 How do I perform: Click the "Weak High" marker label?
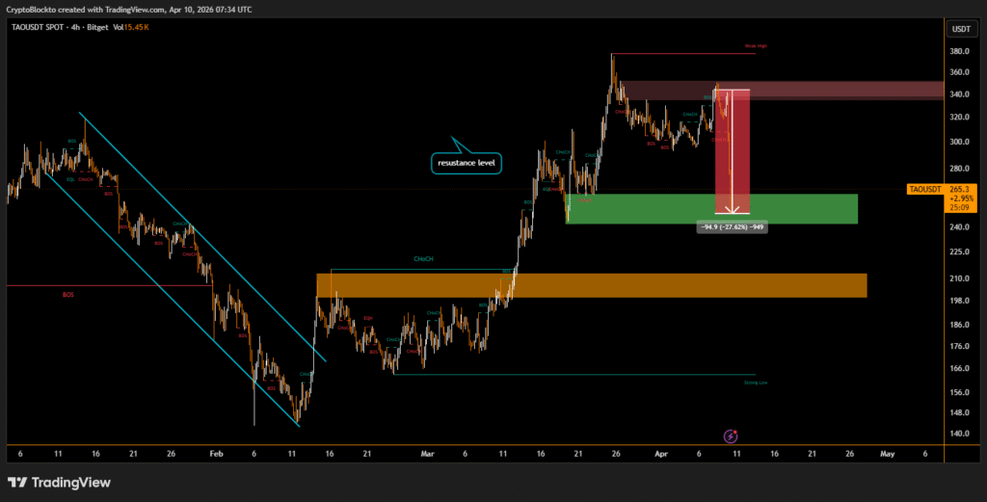coord(755,45)
